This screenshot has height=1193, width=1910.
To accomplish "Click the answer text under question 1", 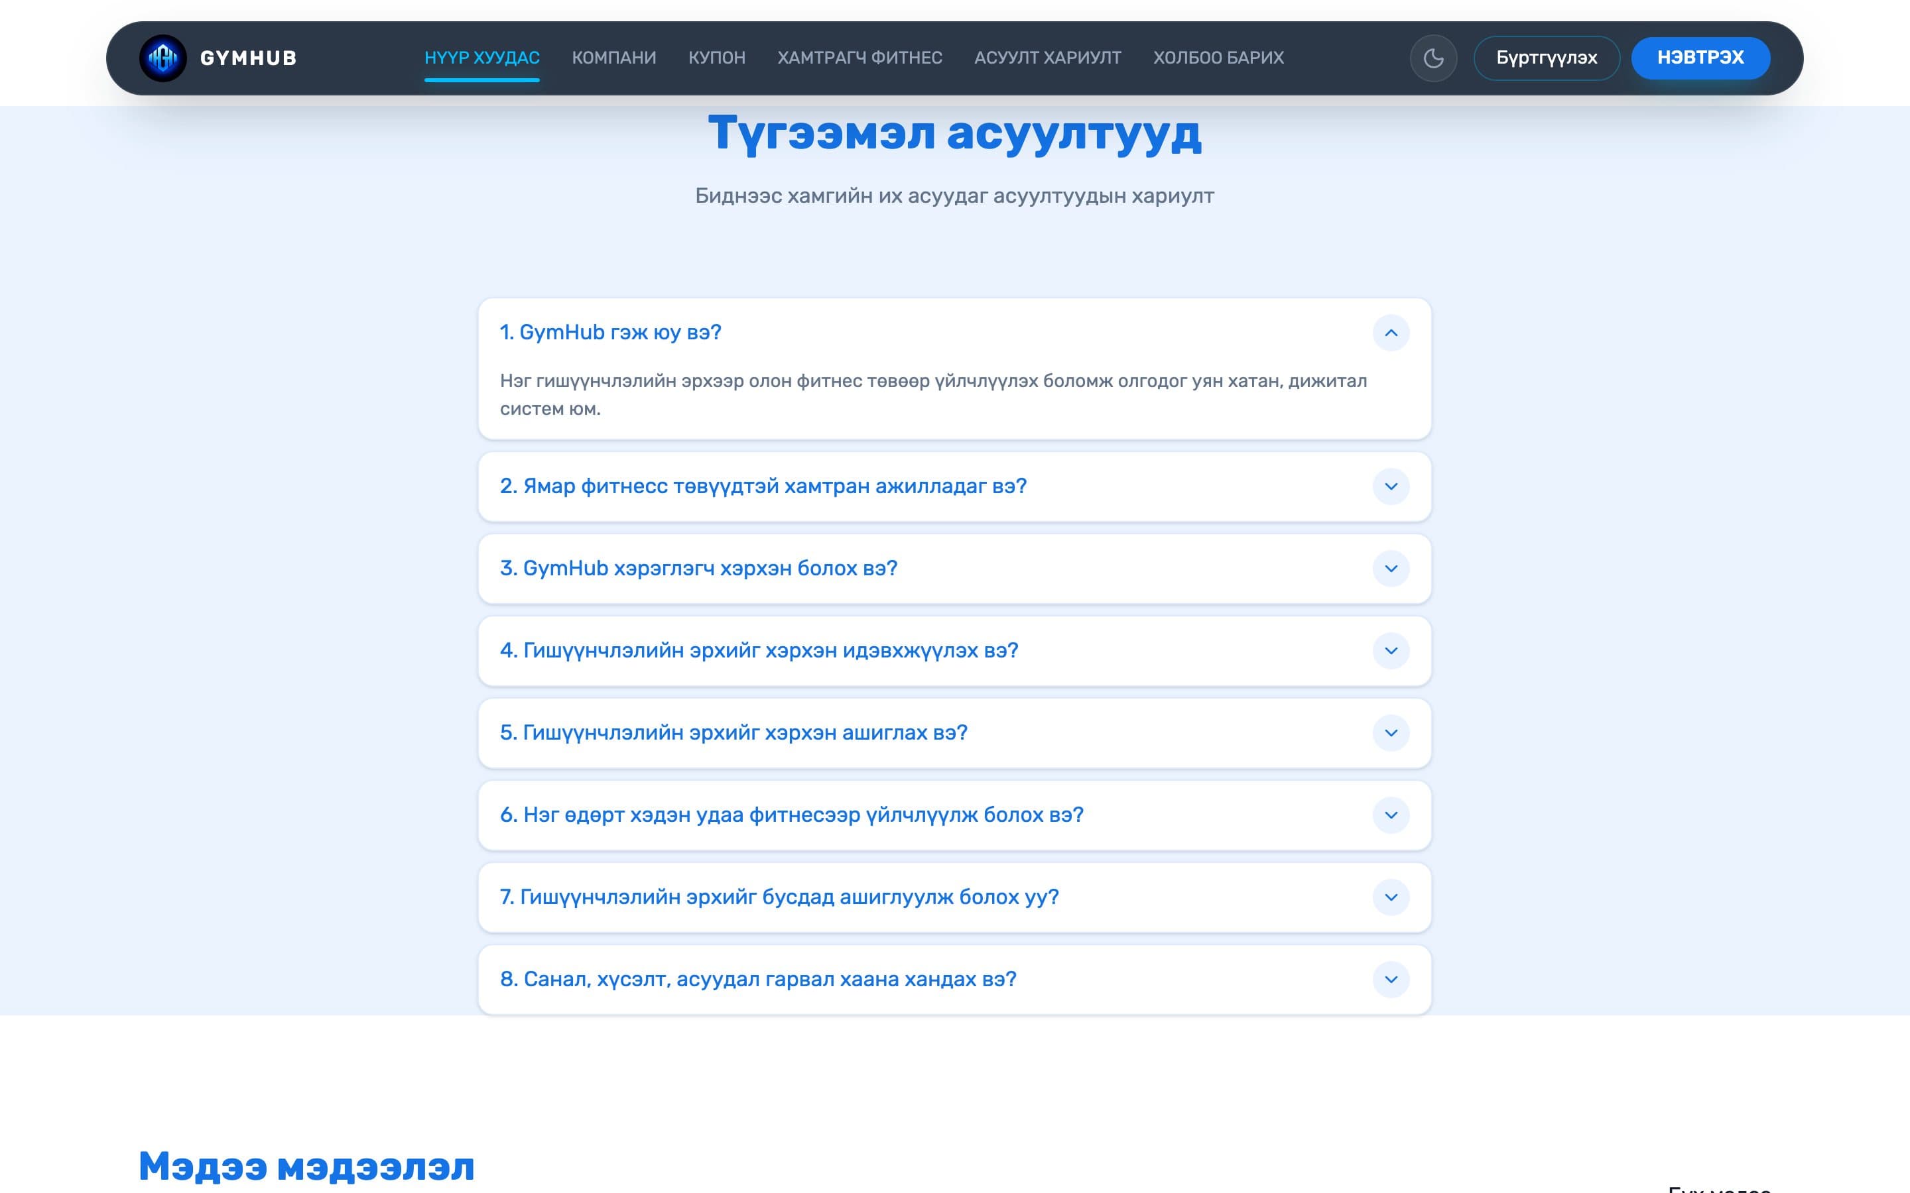I will coord(933,394).
